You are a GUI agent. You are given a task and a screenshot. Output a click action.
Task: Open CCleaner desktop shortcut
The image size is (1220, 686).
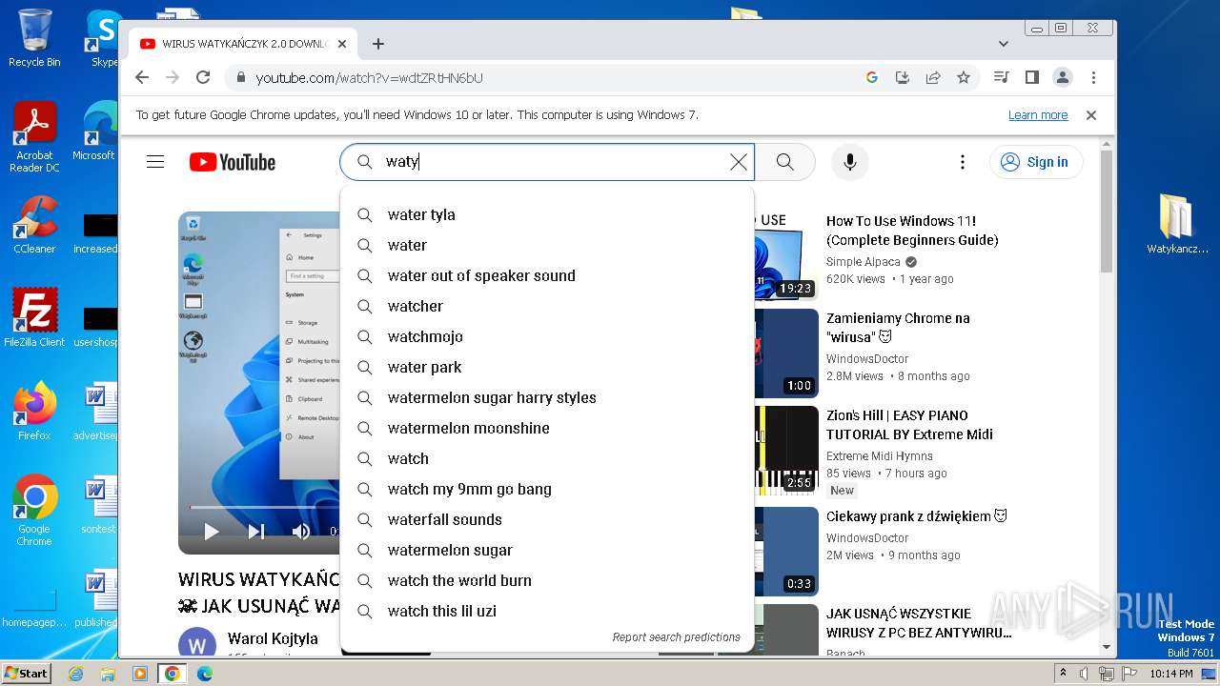(34, 225)
